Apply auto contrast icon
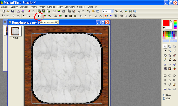This screenshot has width=178, height=106. click(x=8, y=16)
